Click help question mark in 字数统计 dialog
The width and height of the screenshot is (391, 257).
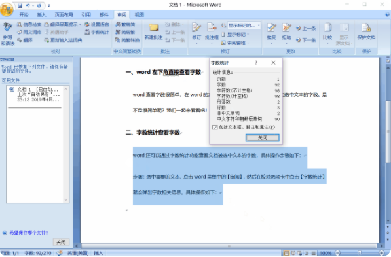(x=256, y=63)
